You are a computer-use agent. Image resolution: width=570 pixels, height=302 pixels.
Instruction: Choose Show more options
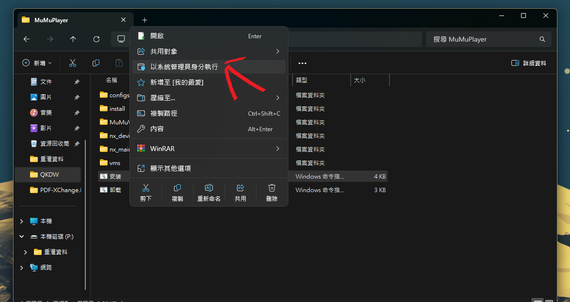[x=208, y=168]
